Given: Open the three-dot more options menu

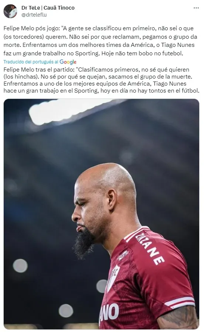Looking at the screenshot, I should 196,8.
